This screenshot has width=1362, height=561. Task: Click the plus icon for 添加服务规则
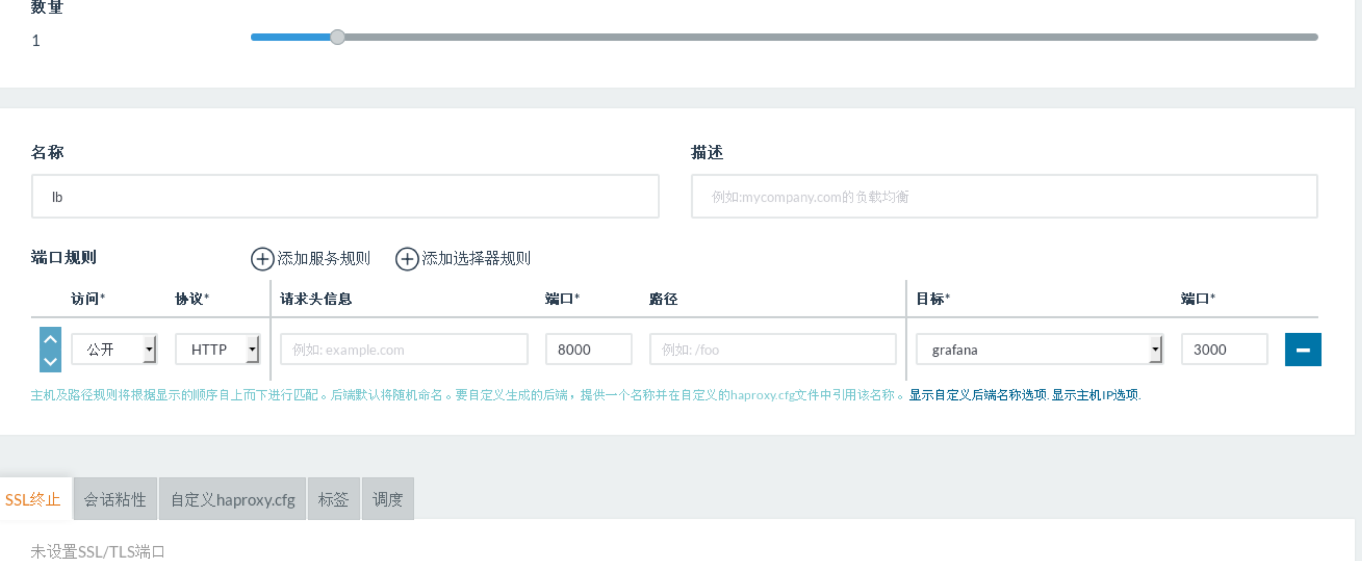(262, 259)
